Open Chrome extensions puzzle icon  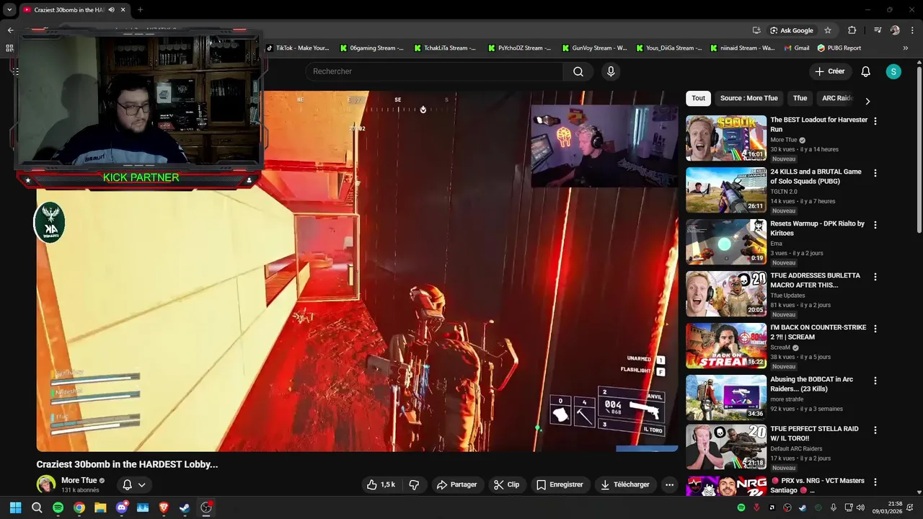pyautogui.click(x=852, y=30)
